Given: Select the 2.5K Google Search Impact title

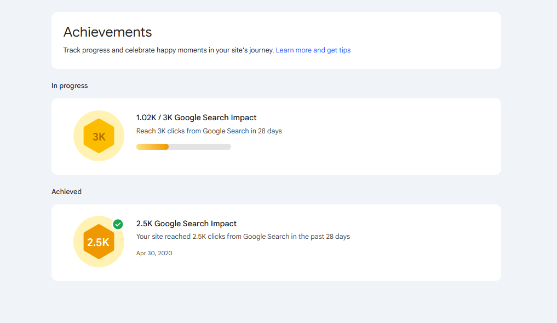Looking at the screenshot, I should [186, 224].
